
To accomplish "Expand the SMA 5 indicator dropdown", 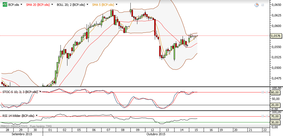I will pos(117,5).
